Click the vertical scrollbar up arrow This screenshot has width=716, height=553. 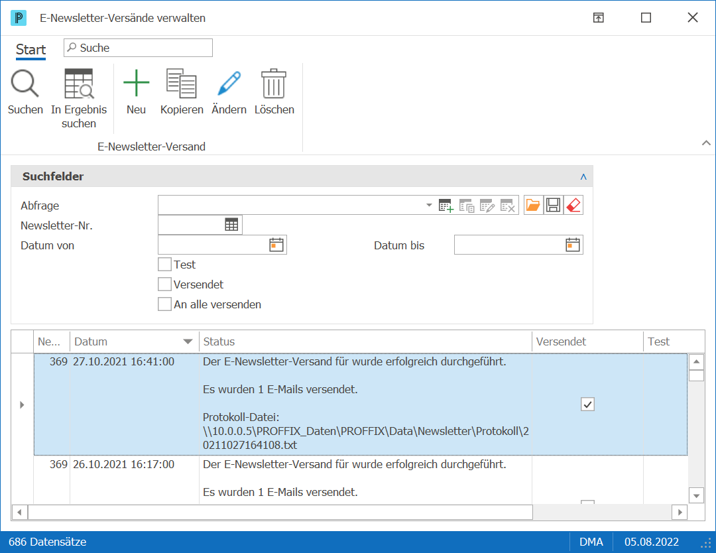point(696,362)
